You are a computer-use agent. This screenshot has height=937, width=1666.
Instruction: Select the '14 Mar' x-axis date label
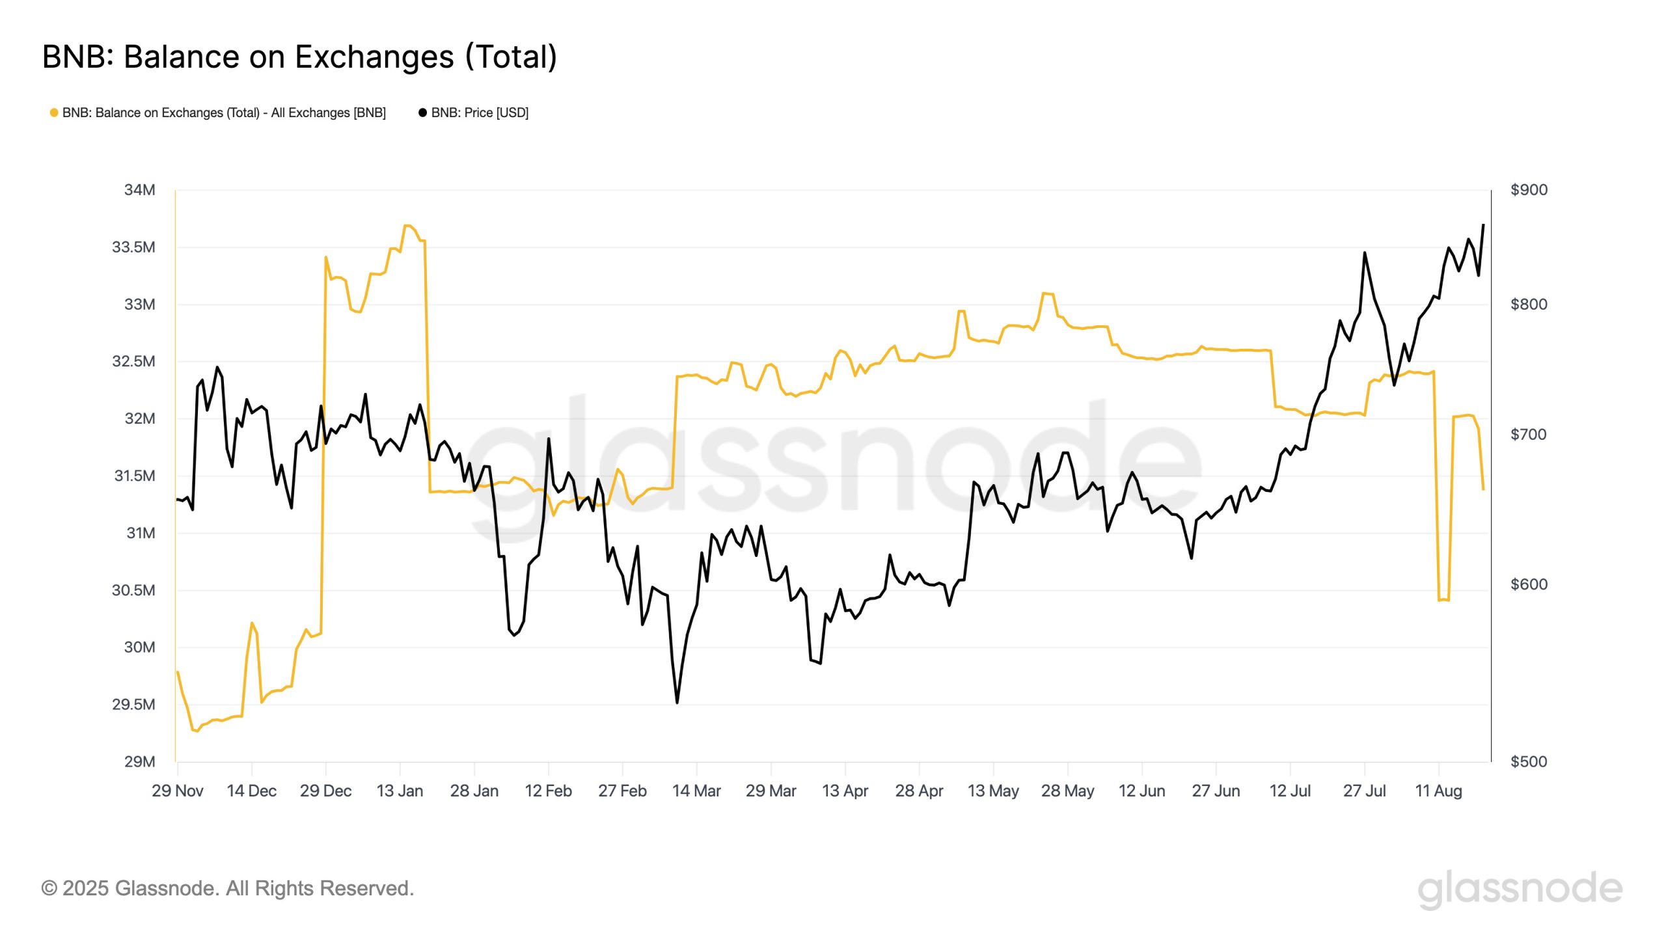(x=696, y=791)
